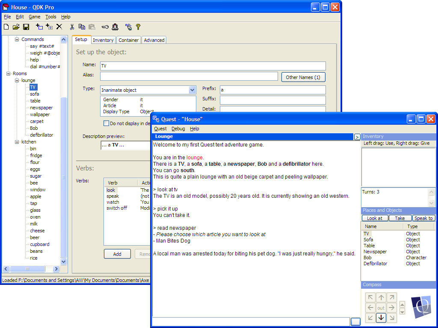Image resolution: width=438 pixels, height=328 pixels.
Task: Click the west compass arrow
Action: pyautogui.click(x=370, y=307)
